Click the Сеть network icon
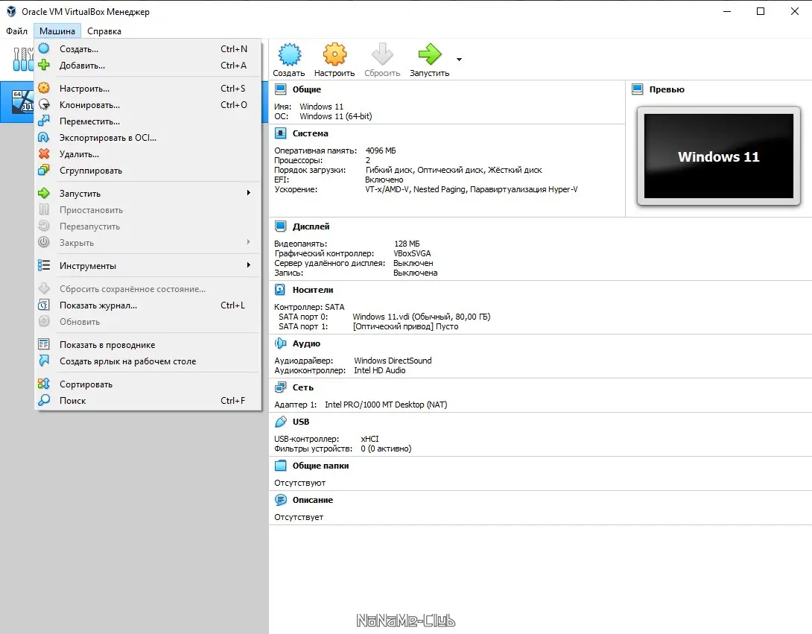The image size is (812, 634). point(280,387)
